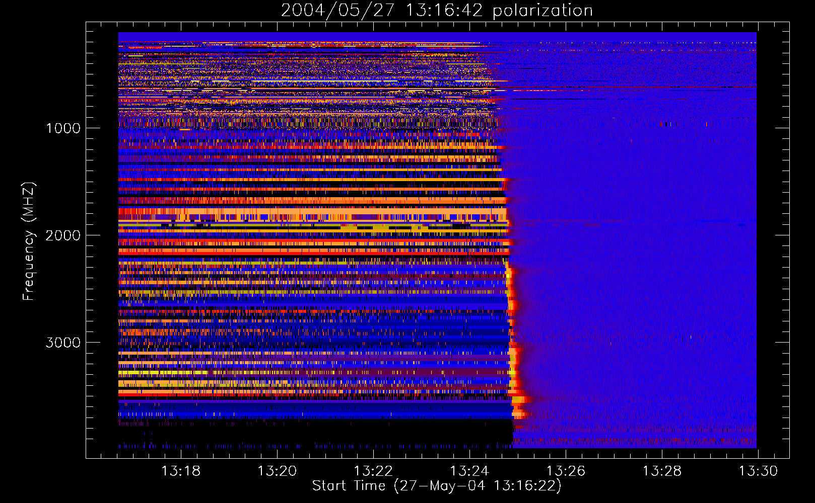The image size is (815, 503).
Task: Click the 2000 frequency tick label
Action: (x=63, y=235)
